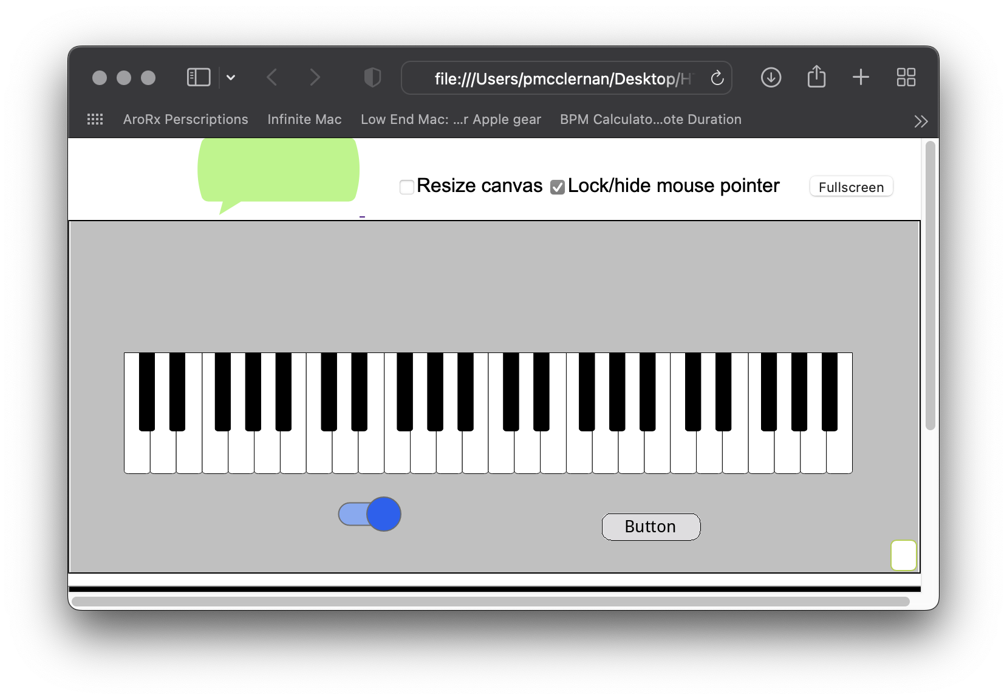Play the first white key on the piano

pyautogui.click(x=137, y=453)
